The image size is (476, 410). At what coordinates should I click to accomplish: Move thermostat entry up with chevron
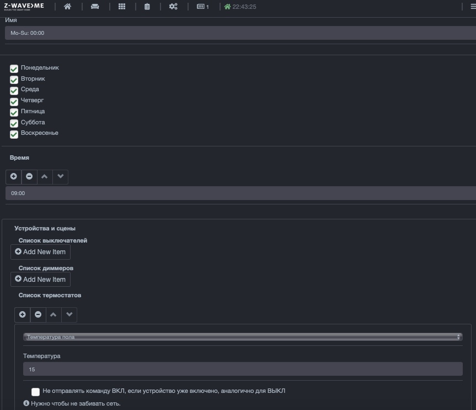(53, 314)
